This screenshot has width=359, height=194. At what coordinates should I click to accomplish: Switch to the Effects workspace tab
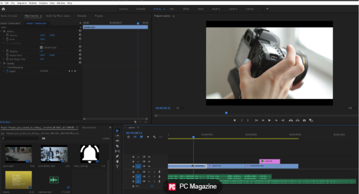tap(186, 9)
